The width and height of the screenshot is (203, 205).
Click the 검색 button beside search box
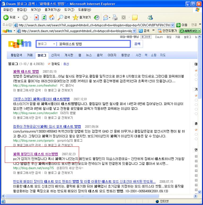pyautogui.click(x=137, y=44)
